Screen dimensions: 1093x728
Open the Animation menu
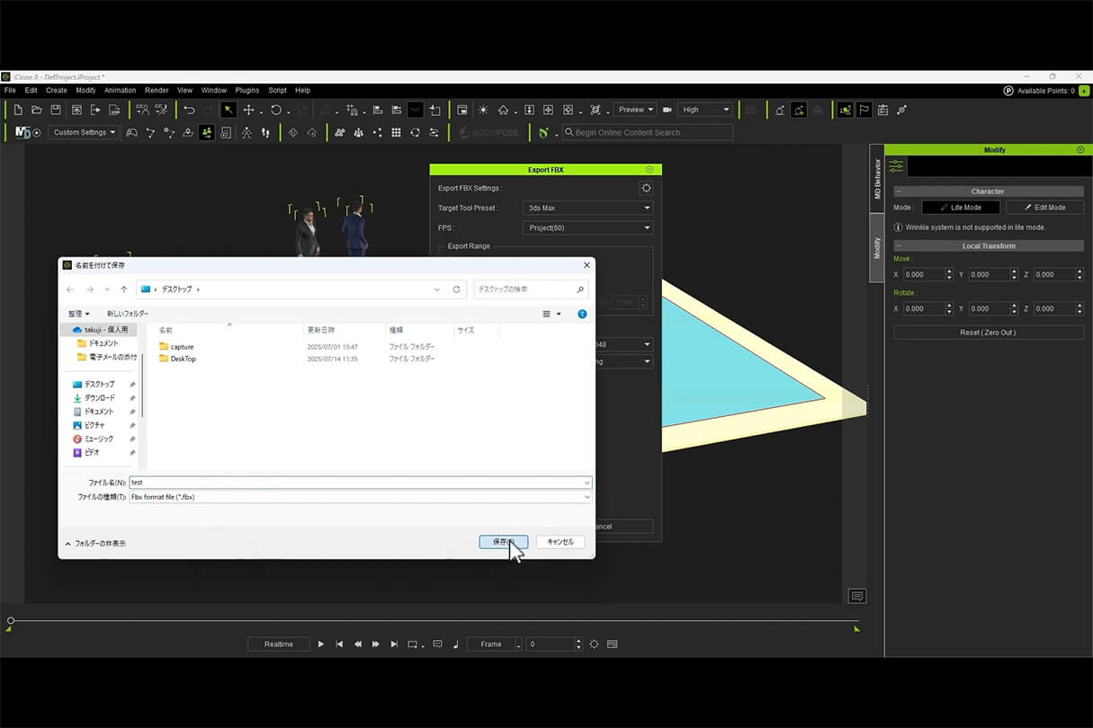pos(120,90)
